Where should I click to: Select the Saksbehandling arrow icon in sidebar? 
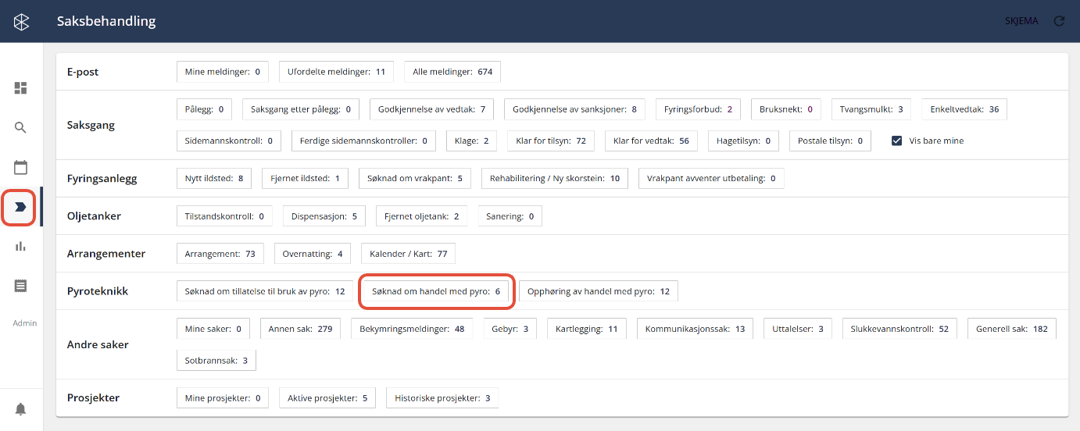tap(21, 207)
